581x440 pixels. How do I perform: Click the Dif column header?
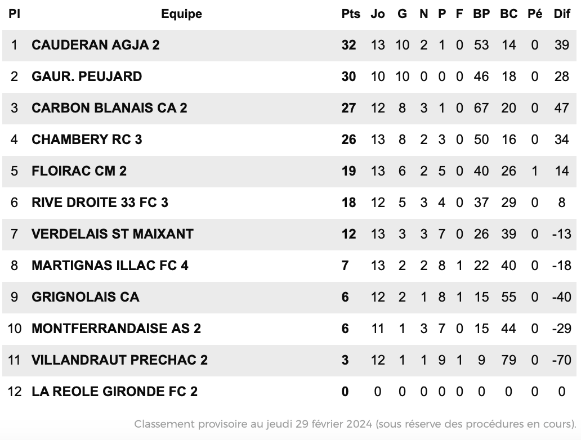click(562, 14)
